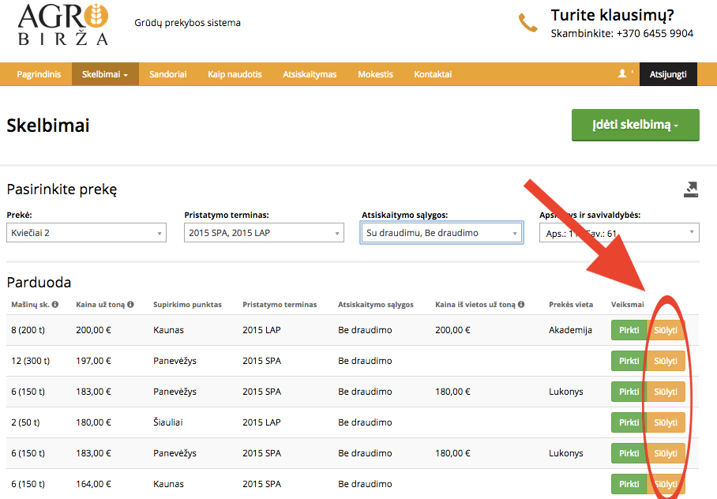Click info icon next to Mašinų sk.
The width and height of the screenshot is (717, 499).
[54, 305]
